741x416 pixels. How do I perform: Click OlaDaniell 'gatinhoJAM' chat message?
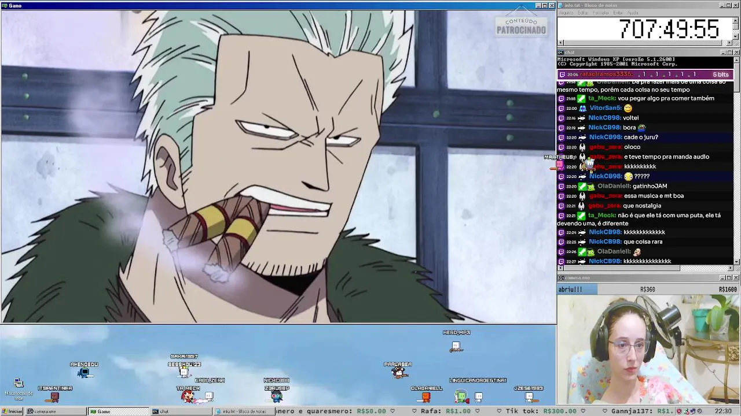click(651, 186)
